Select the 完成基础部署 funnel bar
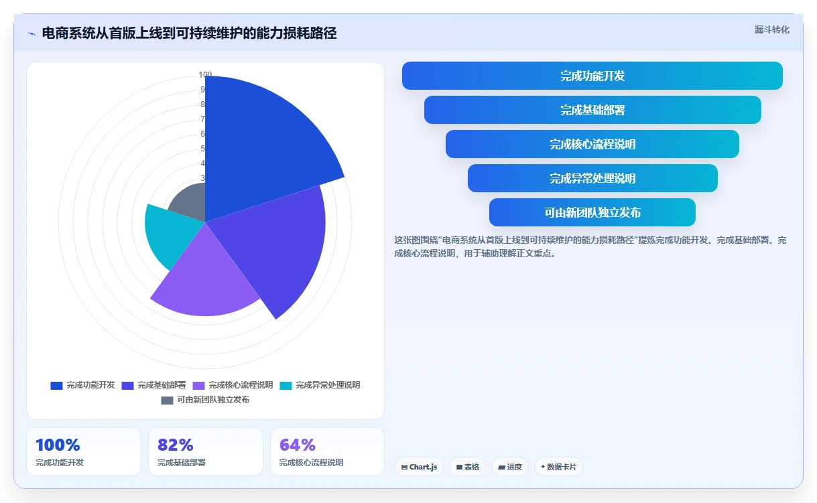Image resolution: width=817 pixels, height=503 pixels. point(592,110)
